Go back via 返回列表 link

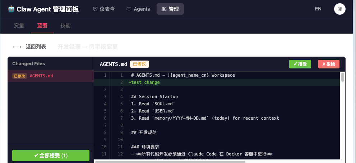[29, 47]
